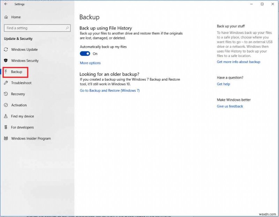Select the Backup entry highlighted in red
279x217 pixels.
pyautogui.click(x=16, y=72)
